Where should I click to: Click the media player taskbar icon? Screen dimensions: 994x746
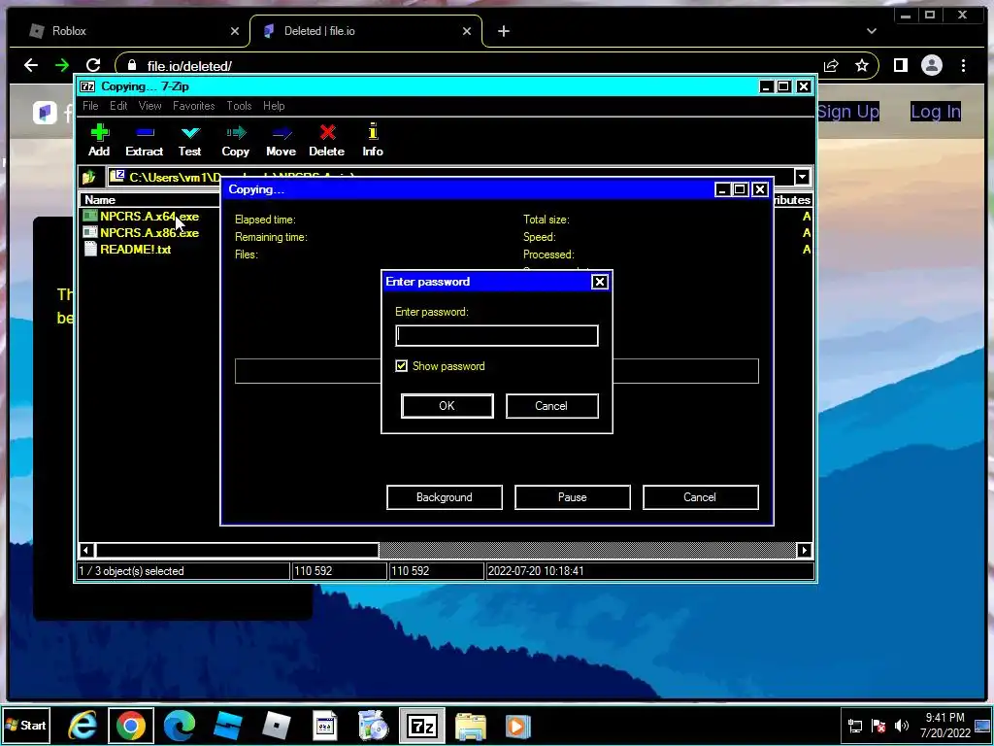click(x=517, y=726)
